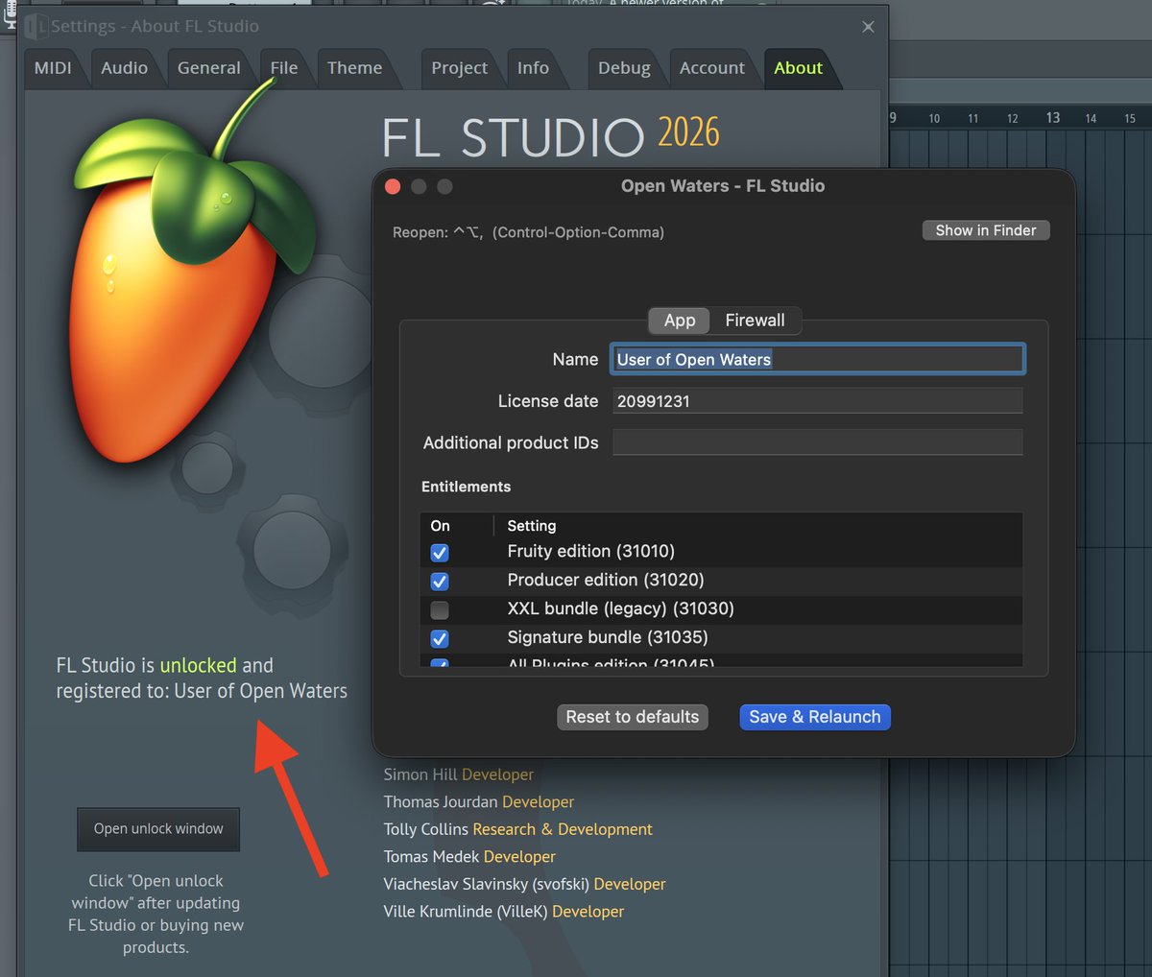
Task: Click the Setting column header
Action: (532, 526)
